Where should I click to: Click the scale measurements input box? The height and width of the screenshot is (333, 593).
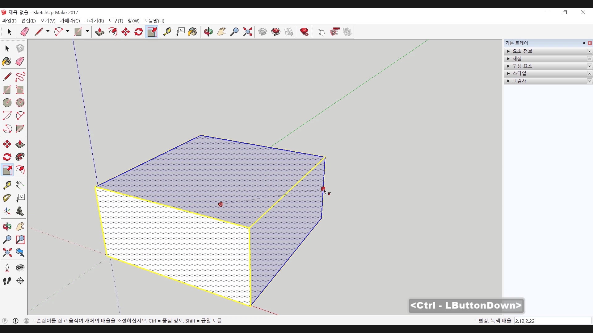coord(552,321)
